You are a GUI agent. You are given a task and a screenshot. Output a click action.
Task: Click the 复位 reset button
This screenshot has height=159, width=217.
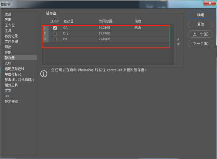coord(201,24)
